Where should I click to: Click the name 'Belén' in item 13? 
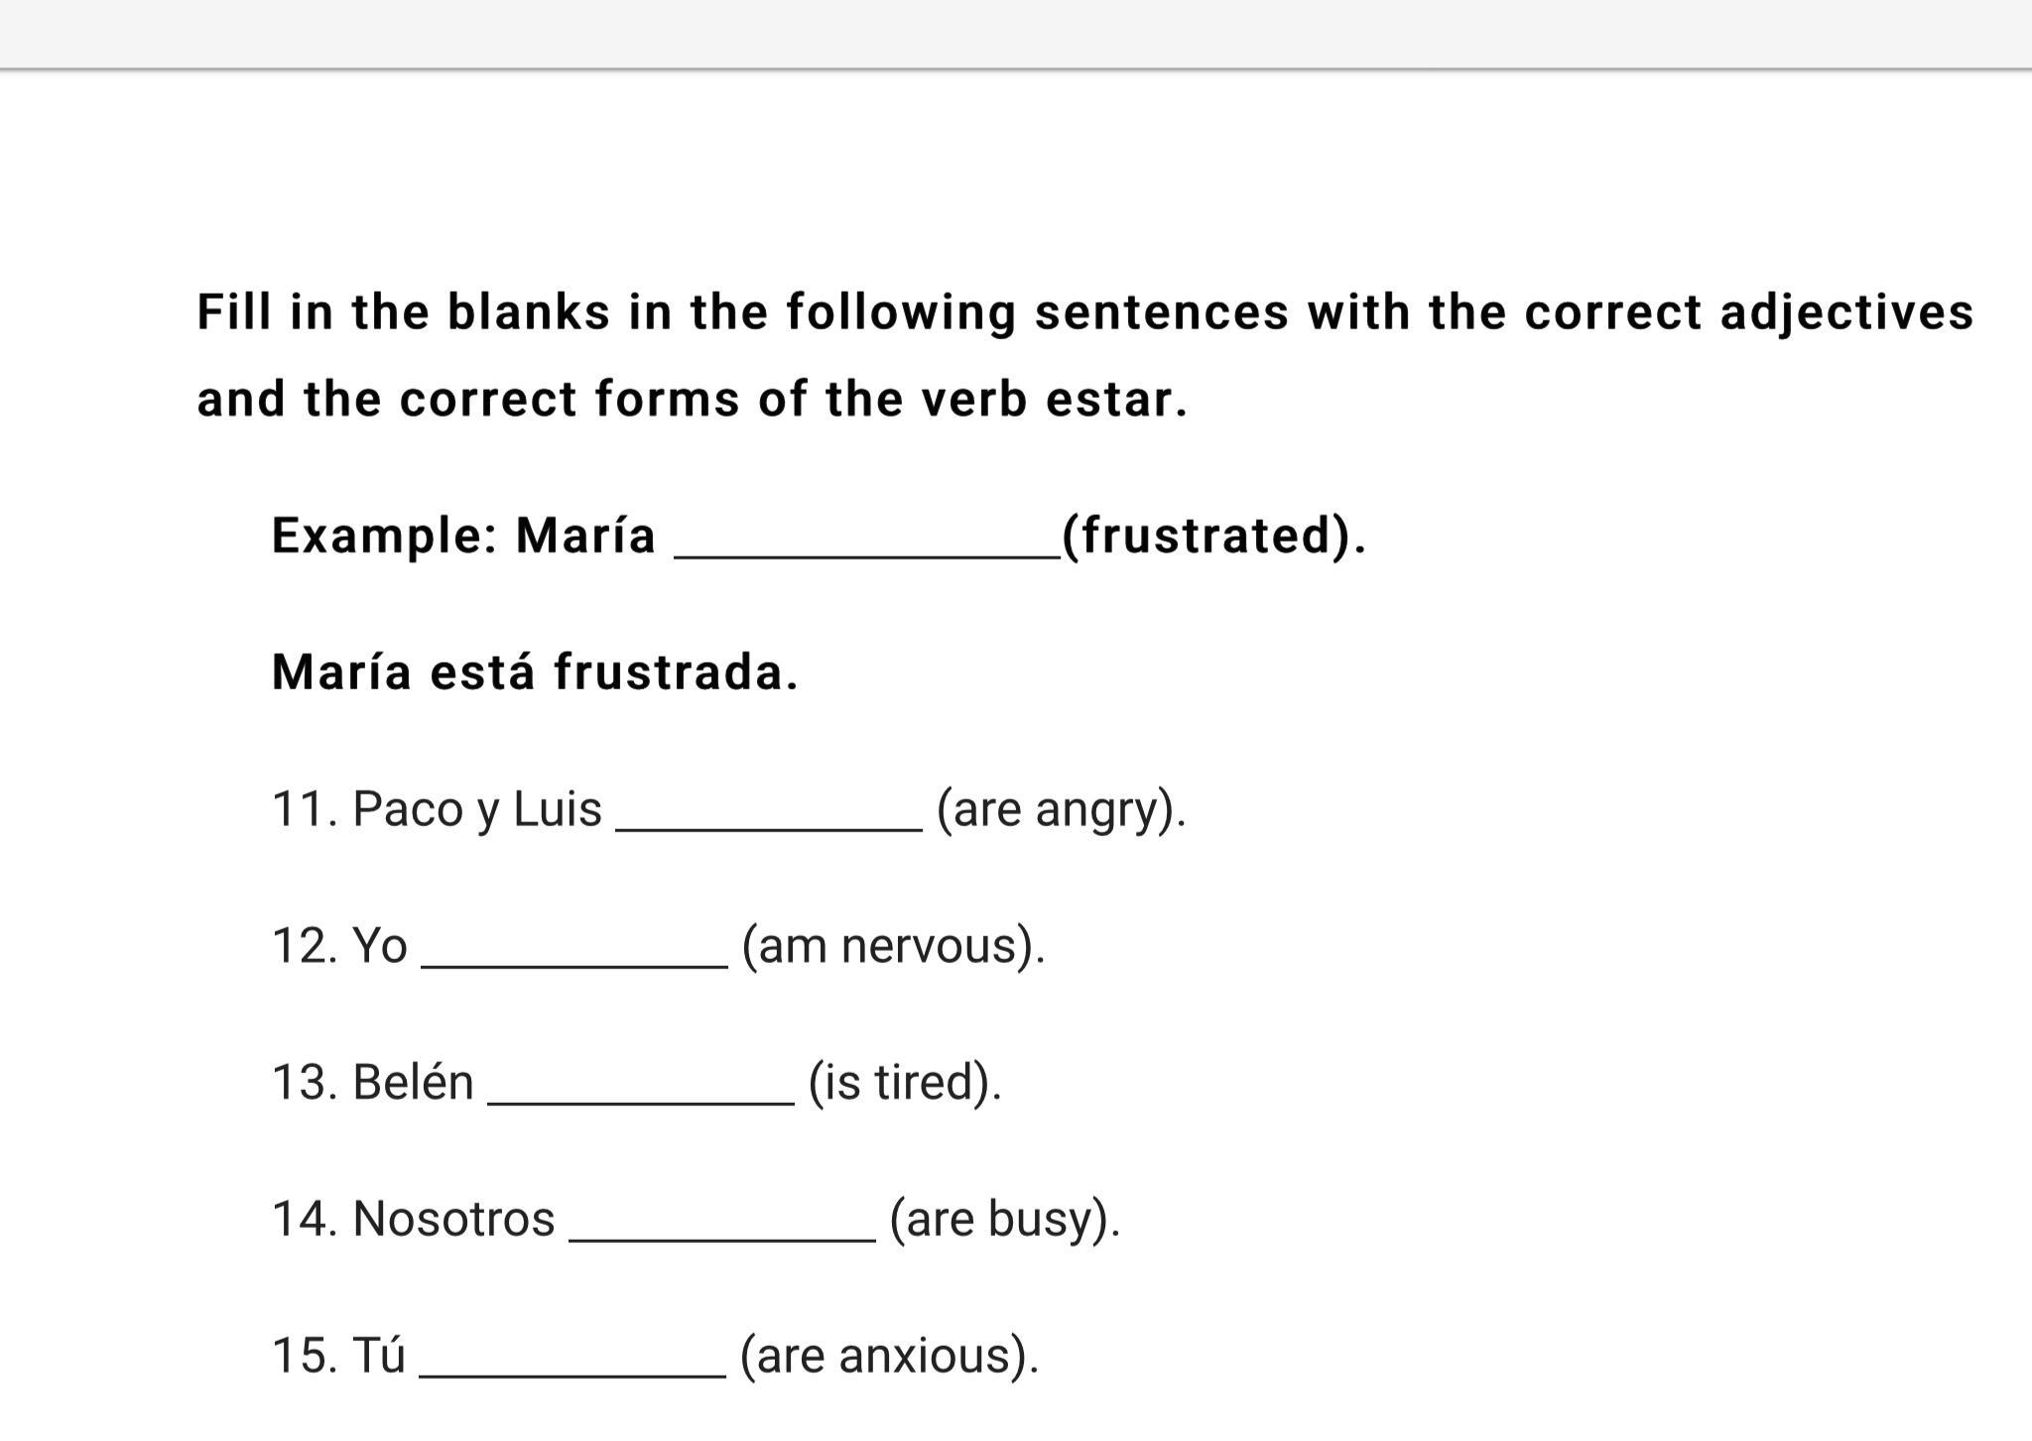[413, 1081]
